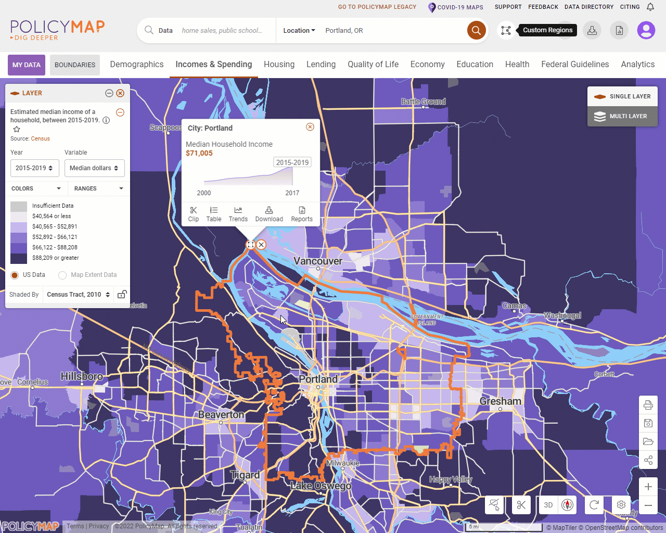Click the save map icon
This screenshot has width=666, height=533.
(x=648, y=423)
